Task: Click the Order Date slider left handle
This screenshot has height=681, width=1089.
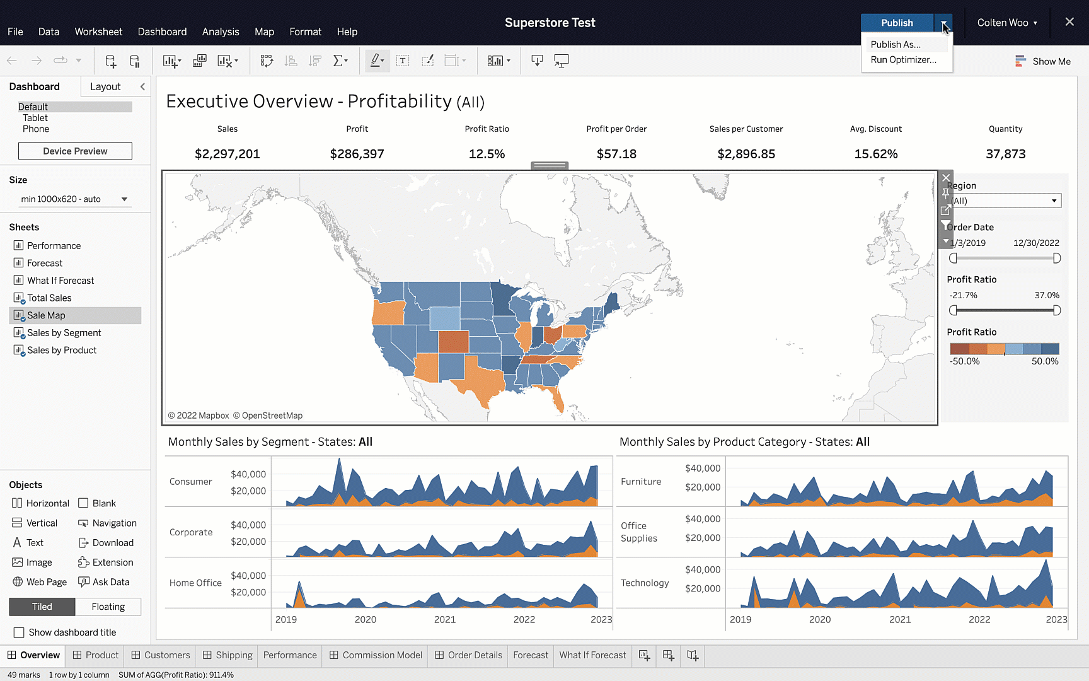Action: [x=953, y=259]
